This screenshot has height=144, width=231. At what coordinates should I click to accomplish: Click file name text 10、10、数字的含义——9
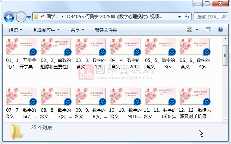pos(125,113)
